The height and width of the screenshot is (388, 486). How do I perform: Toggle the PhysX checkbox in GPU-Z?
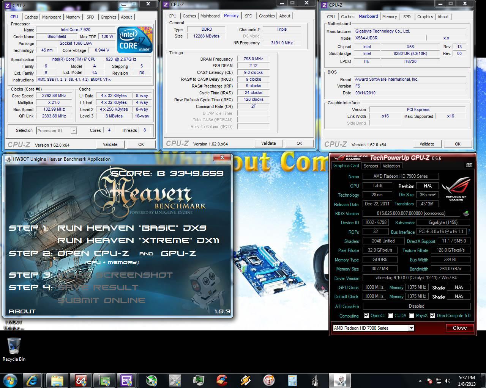(412, 316)
